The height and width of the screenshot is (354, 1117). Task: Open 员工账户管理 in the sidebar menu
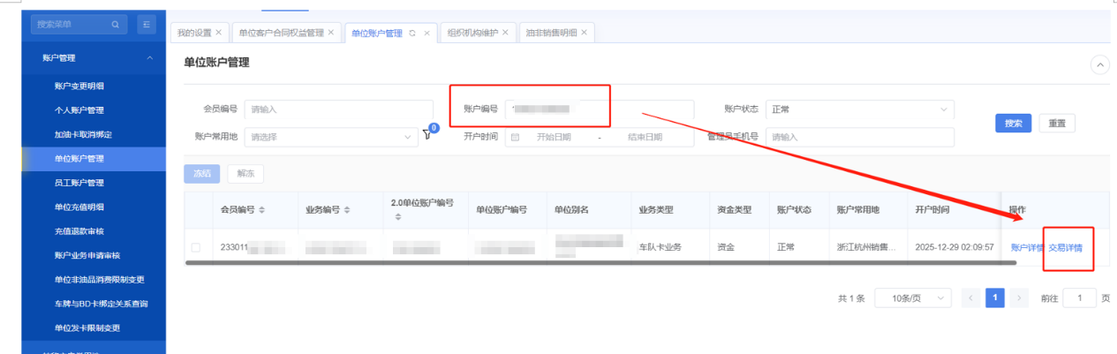click(79, 183)
